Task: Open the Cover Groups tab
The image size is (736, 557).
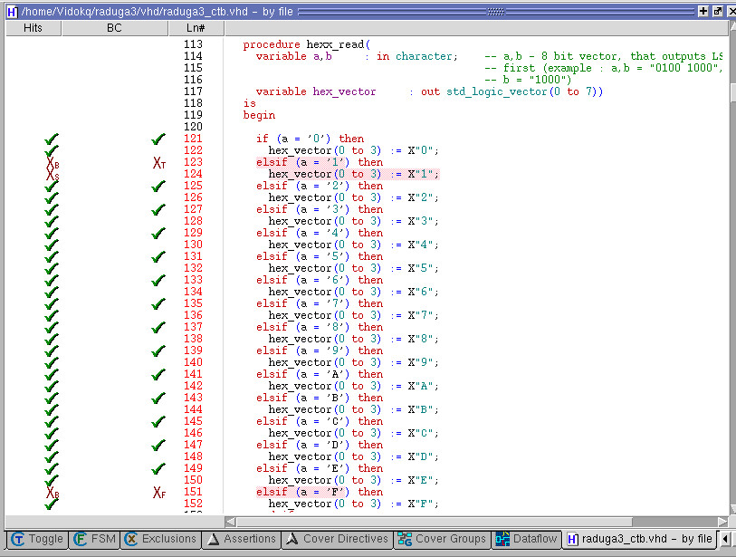Action: click(442, 539)
